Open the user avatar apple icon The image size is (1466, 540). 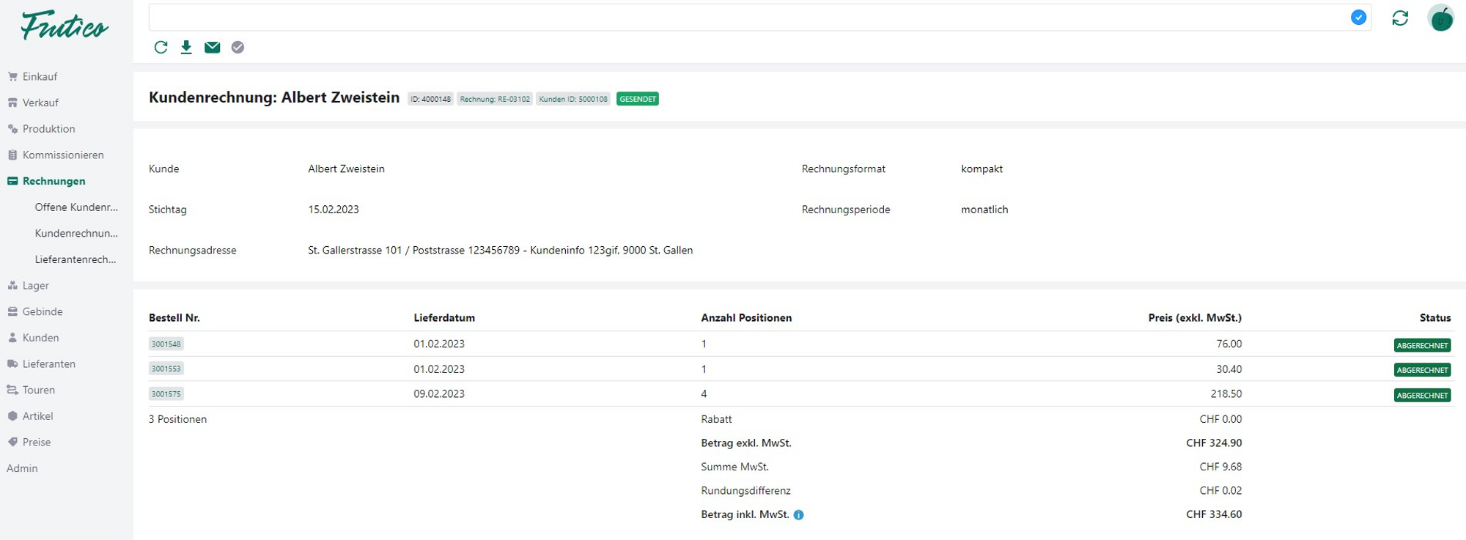click(1440, 18)
